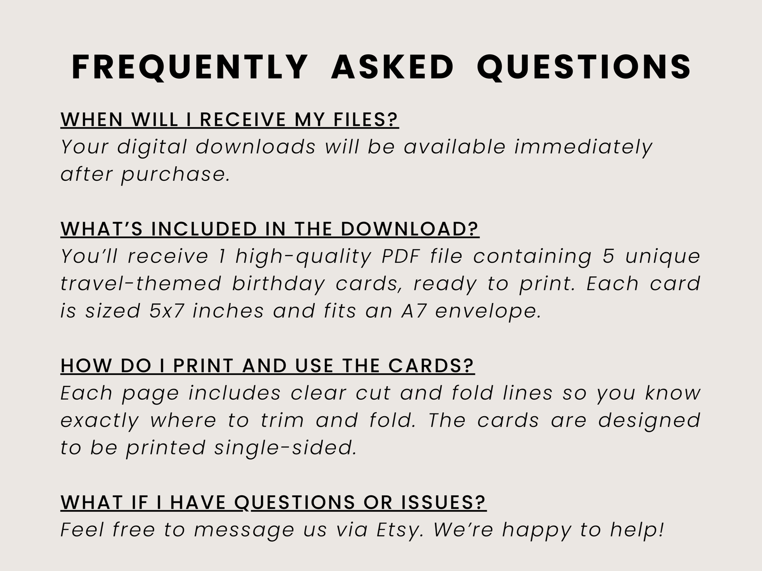Click the words 'after purchase.'
Screen dimensions: 762x571
click(145, 175)
